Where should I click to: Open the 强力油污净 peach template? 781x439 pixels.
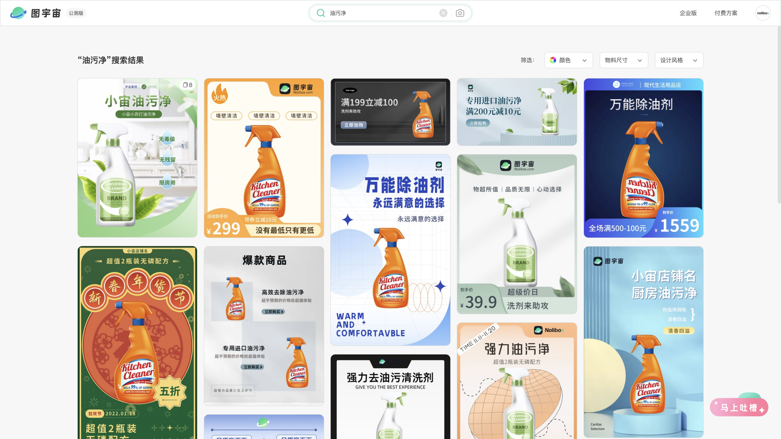(517, 381)
